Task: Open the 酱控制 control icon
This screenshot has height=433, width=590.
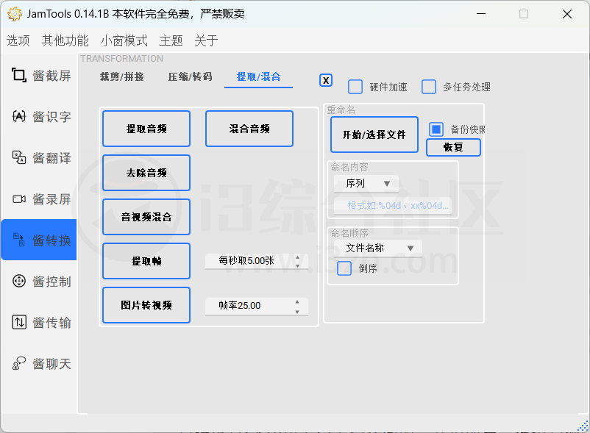Action: click(19, 281)
